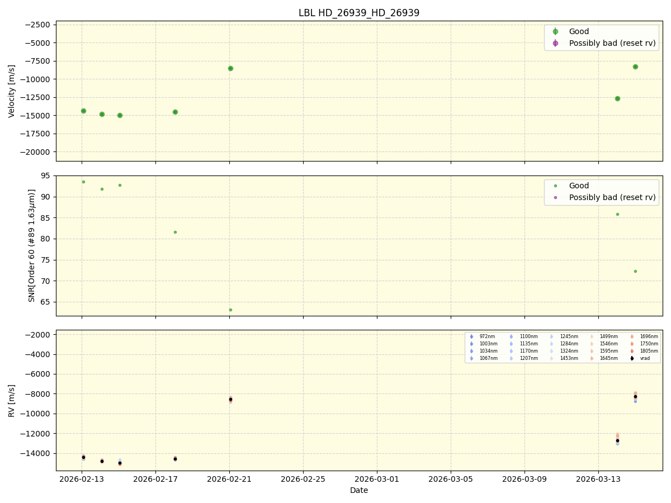The image size is (671, 503).
Task: Click the 1170nm legend marker
Action: (512, 351)
